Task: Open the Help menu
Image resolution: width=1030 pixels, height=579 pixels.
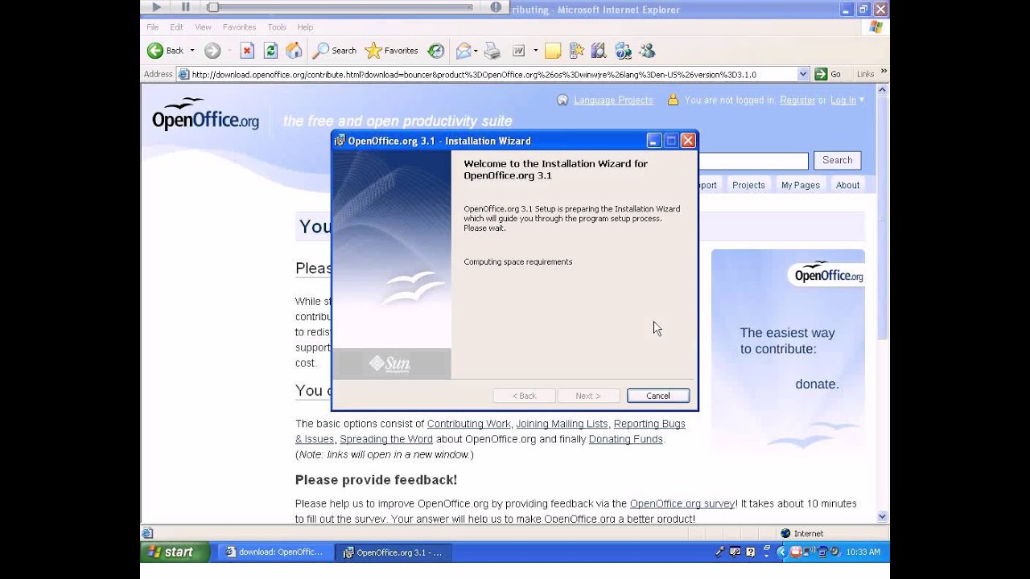Action: [x=305, y=27]
